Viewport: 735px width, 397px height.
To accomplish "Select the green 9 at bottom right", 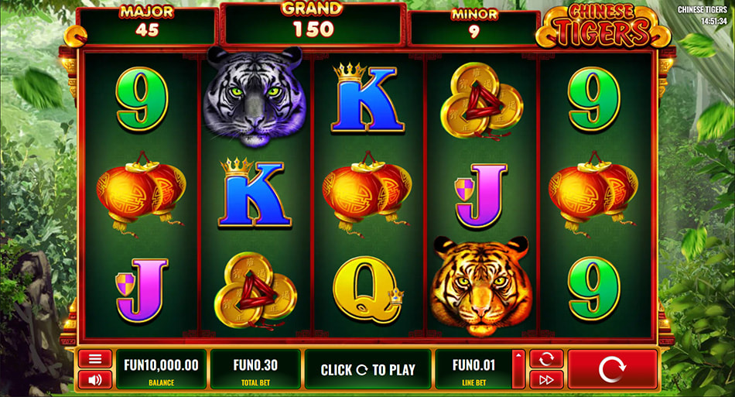I will click(593, 289).
